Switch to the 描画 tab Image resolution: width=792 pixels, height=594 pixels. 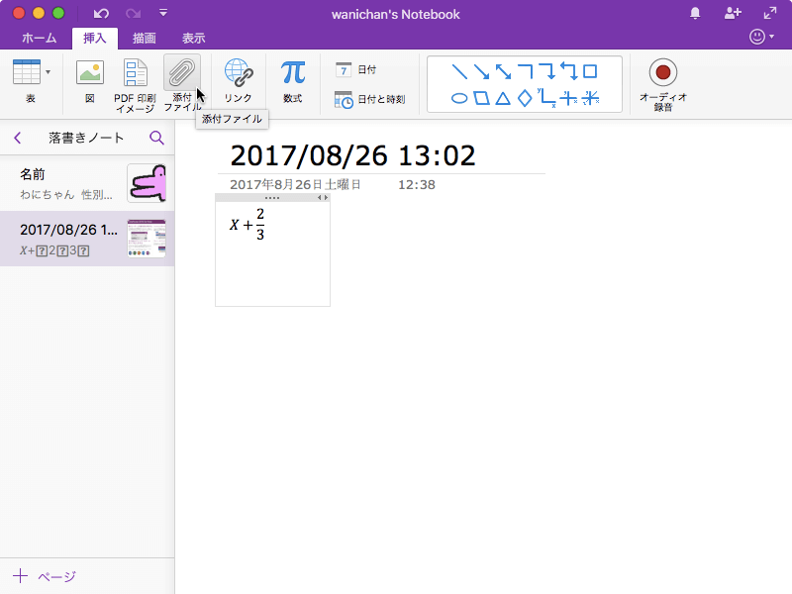(x=145, y=39)
